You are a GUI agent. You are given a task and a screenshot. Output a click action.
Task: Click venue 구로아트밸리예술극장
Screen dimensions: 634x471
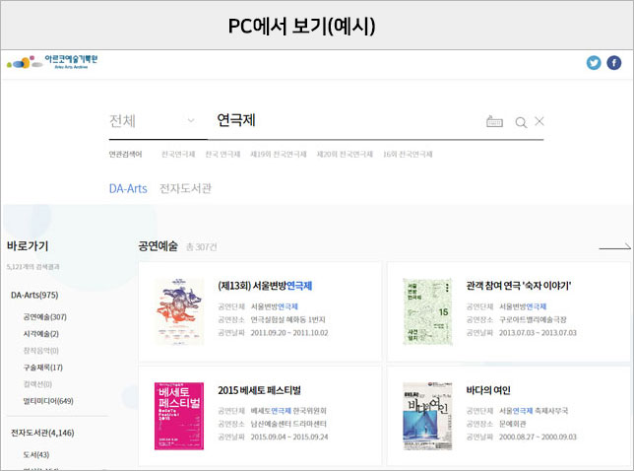point(533,319)
